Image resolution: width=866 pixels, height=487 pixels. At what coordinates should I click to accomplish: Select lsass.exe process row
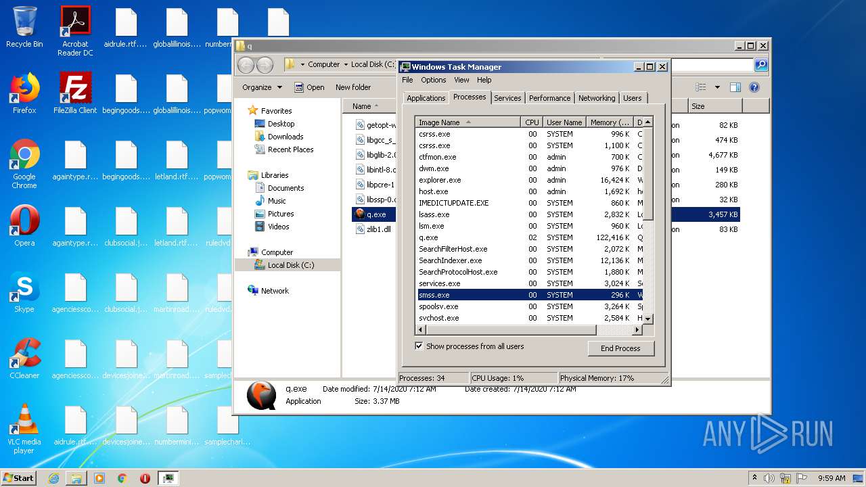pos(529,214)
